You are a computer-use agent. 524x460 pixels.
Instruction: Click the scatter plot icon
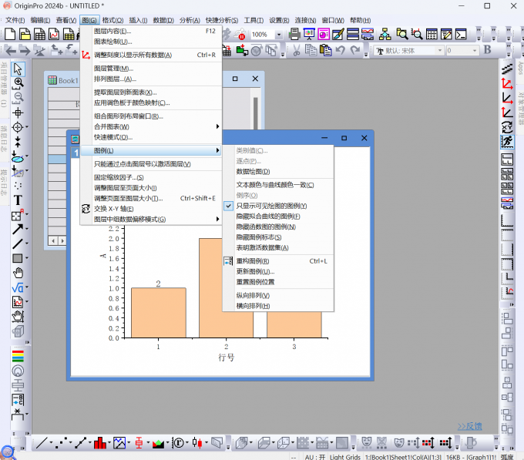point(62,443)
